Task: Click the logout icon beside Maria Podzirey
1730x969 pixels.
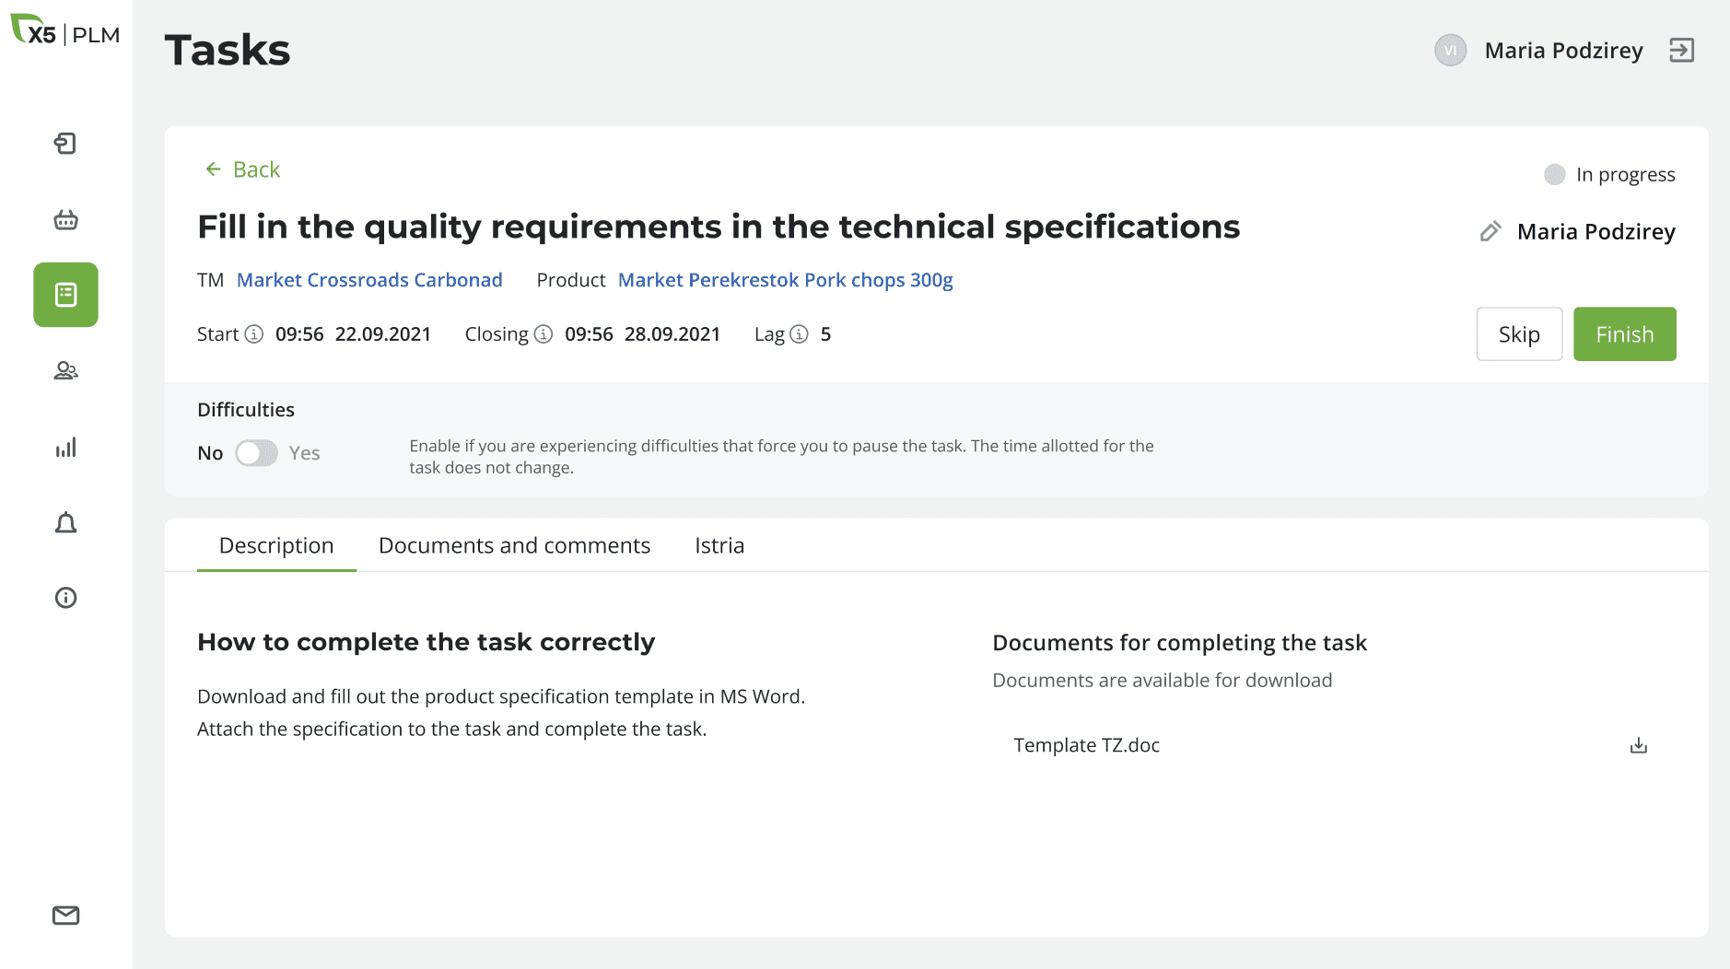Action: [1681, 50]
